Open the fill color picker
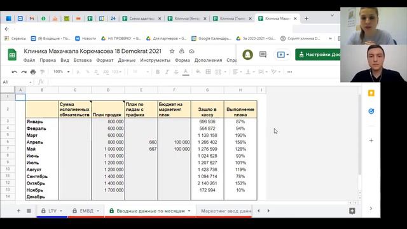Screen dimensions: 407x229 point(198,72)
